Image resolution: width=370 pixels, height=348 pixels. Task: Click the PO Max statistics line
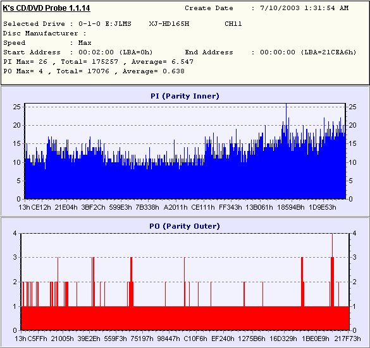94,71
